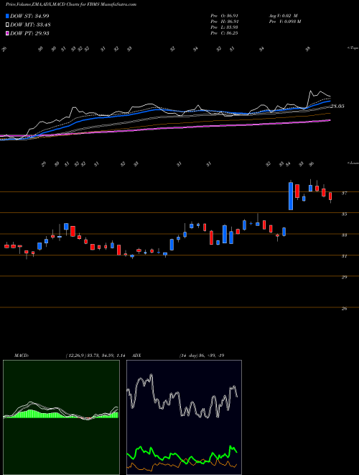Screen dimensions: 359x475
Task: Click the white DOW MT legend swatch
Action: [x=8, y=25]
